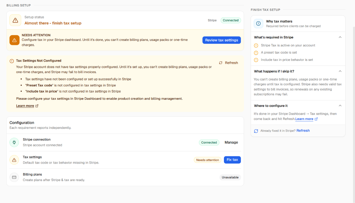Click the alert icon beside Stripe Tax is active
This screenshot has height=203, width=355.
click(256, 46)
